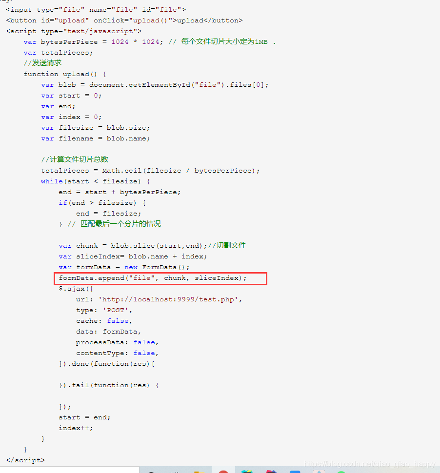Click the 'cache: false,' line
Viewport: 440px width, 473px height.
(104, 321)
